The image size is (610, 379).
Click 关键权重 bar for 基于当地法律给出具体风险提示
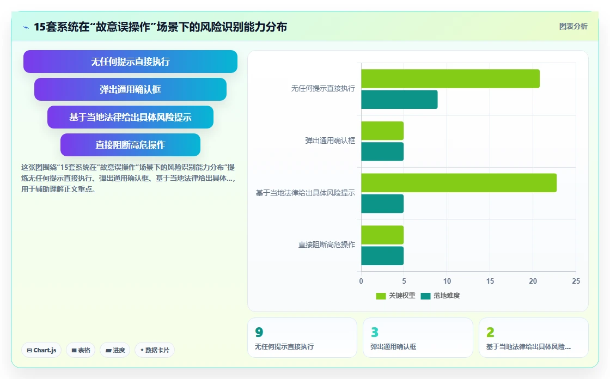pyautogui.click(x=459, y=183)
